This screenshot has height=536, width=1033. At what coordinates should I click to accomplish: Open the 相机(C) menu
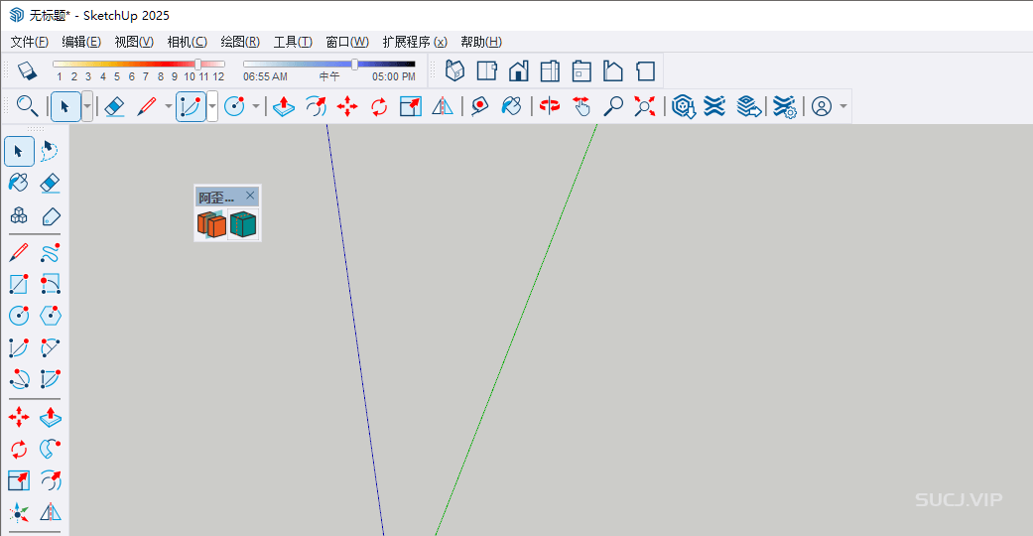[x=187, y=42]
